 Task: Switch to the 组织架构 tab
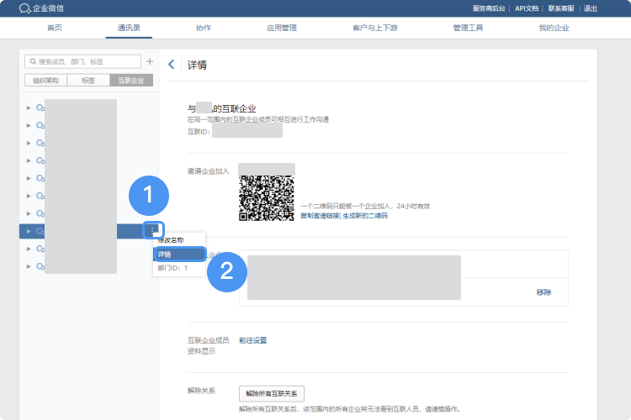point(46,81)
